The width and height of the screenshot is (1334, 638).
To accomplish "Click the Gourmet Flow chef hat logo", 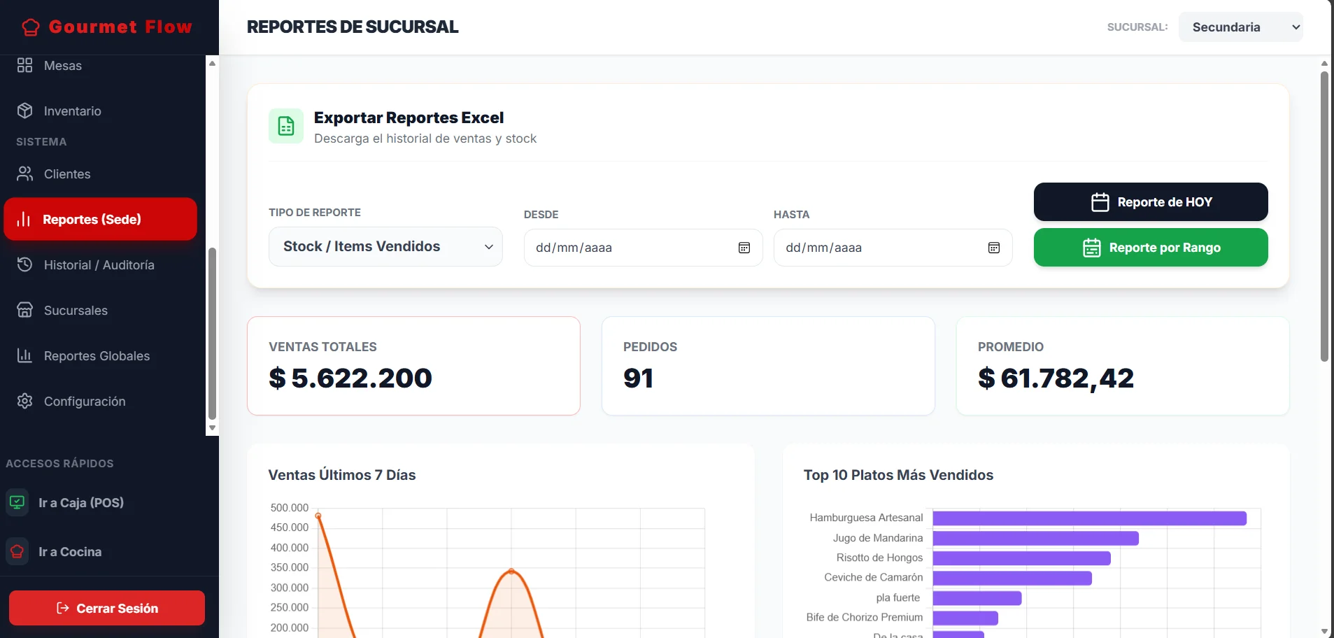I will [x=31, y=27].
